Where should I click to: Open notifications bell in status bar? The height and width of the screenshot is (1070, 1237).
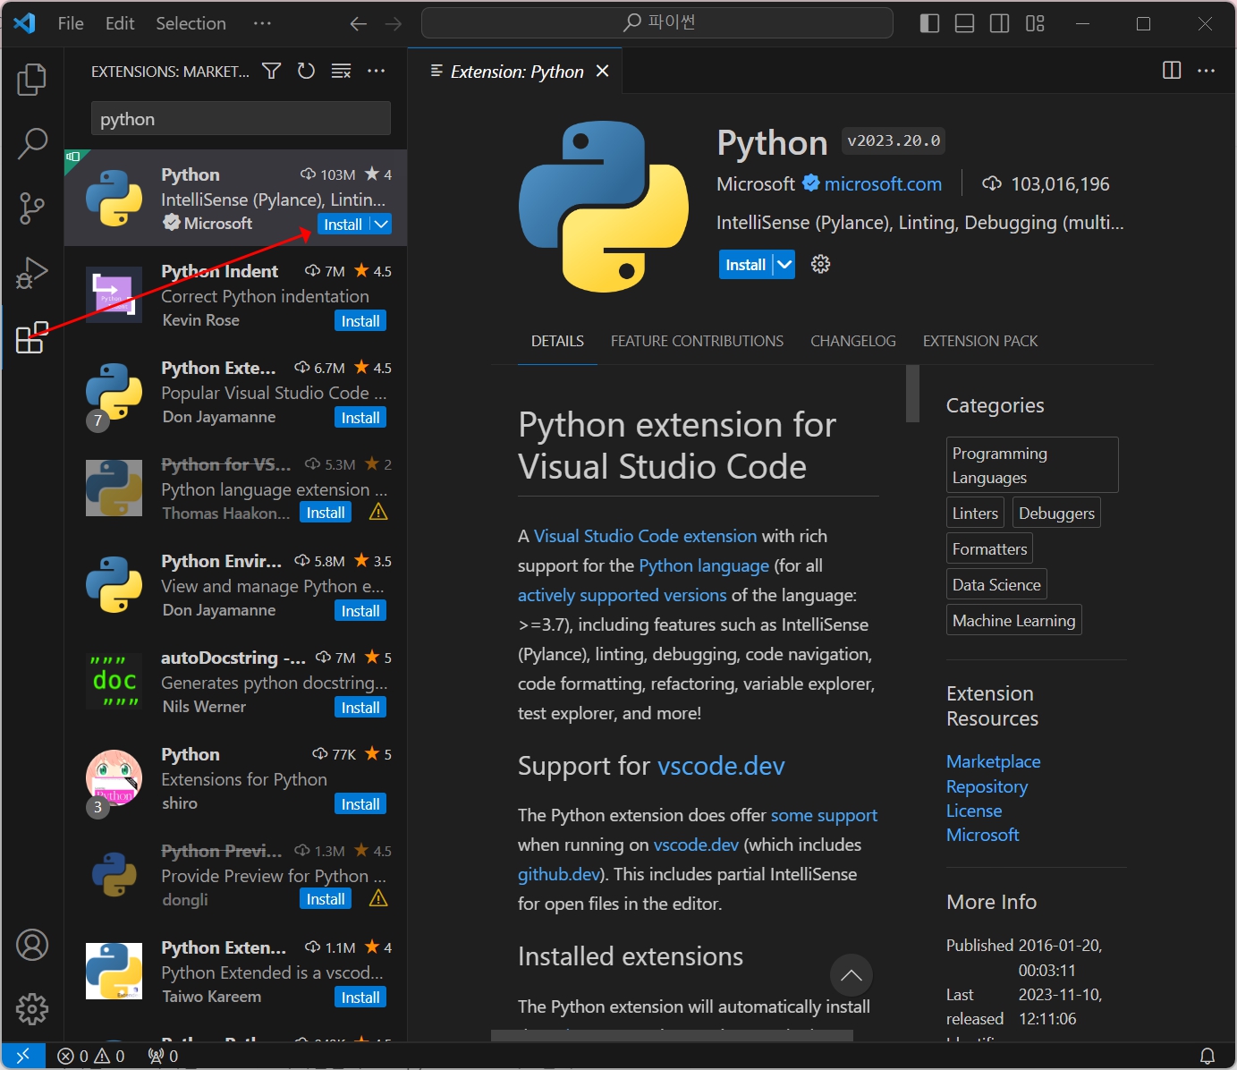[x=1207, y=1056]
